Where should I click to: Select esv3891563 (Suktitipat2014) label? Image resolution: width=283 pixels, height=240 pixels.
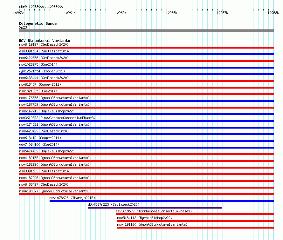coord(45,171)
